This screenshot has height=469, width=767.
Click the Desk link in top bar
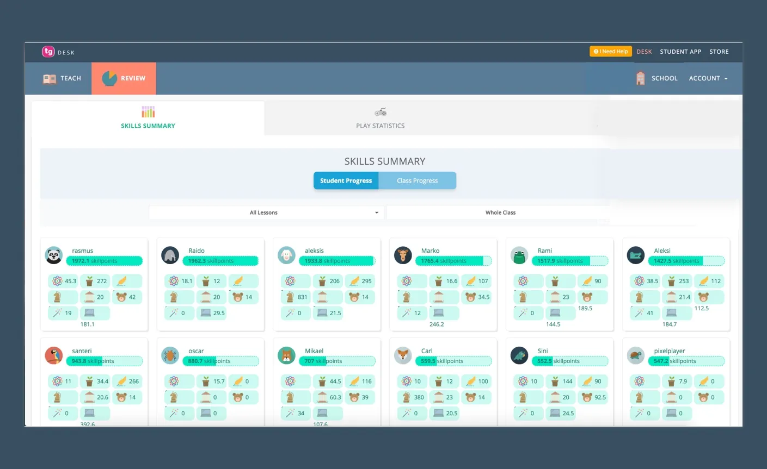644,52
